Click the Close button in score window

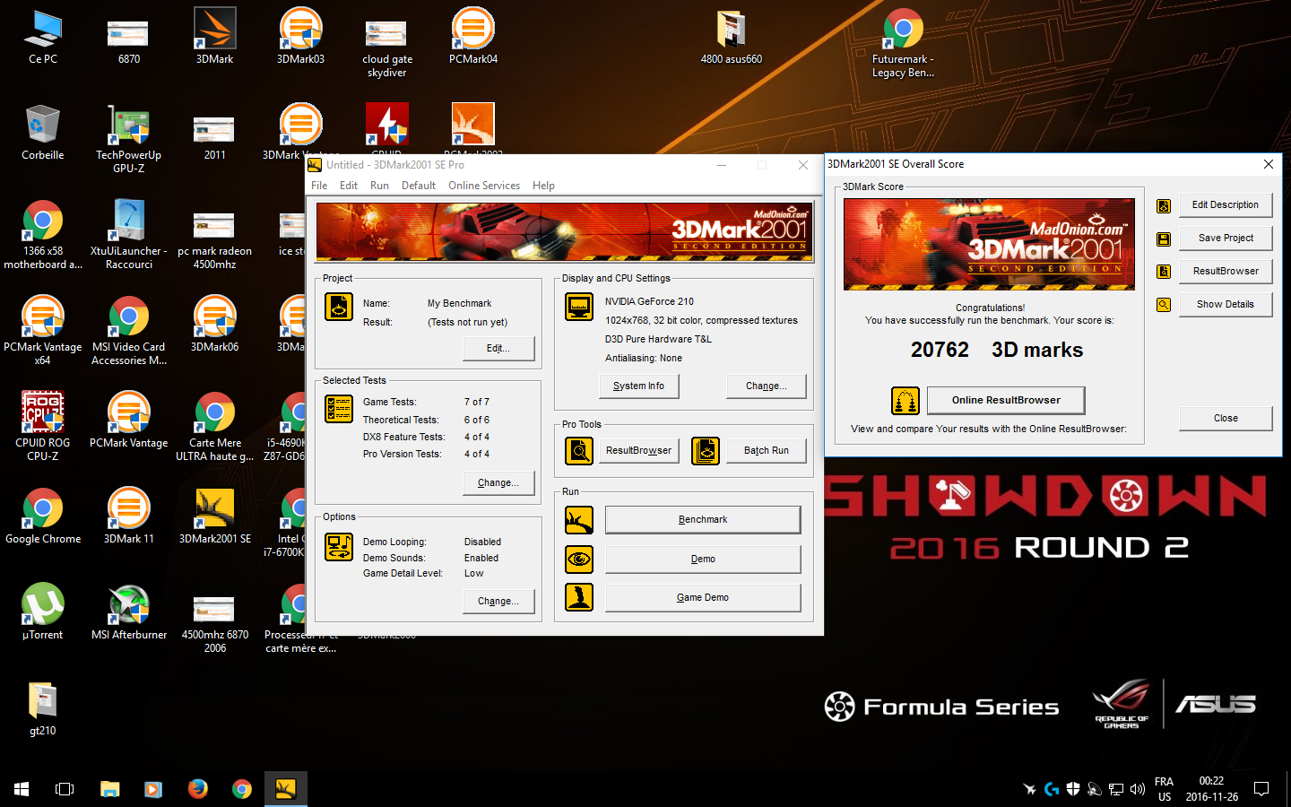1225,419
